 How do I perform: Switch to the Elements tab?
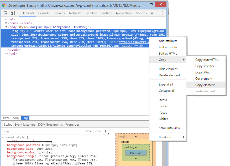click(x=28, y=13)
